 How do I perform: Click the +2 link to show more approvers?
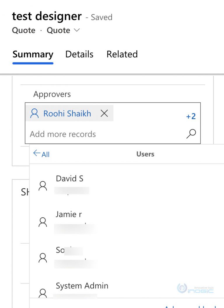[x=190, y=116]
